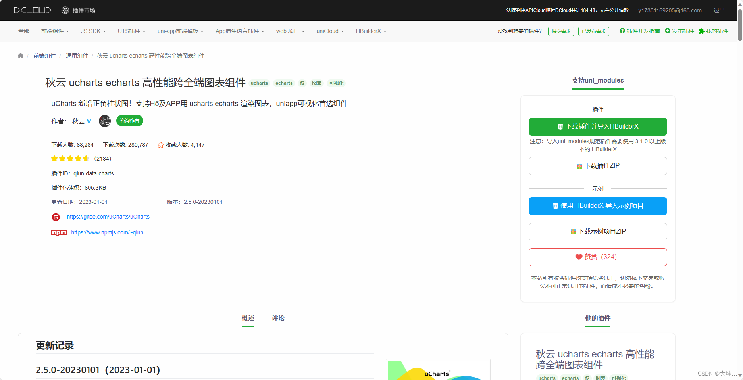Click the favorite star icon
This screenshot has height=380, width=743.
[161, 145]
